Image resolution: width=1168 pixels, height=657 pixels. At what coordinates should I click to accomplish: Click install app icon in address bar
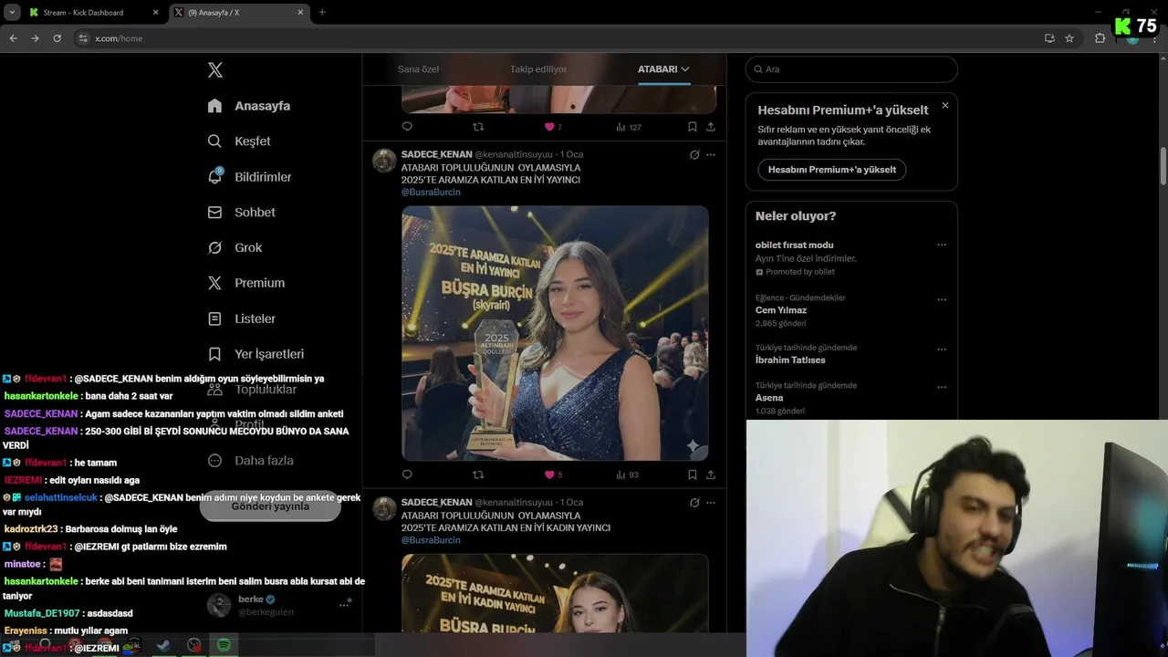[1049, 38]
